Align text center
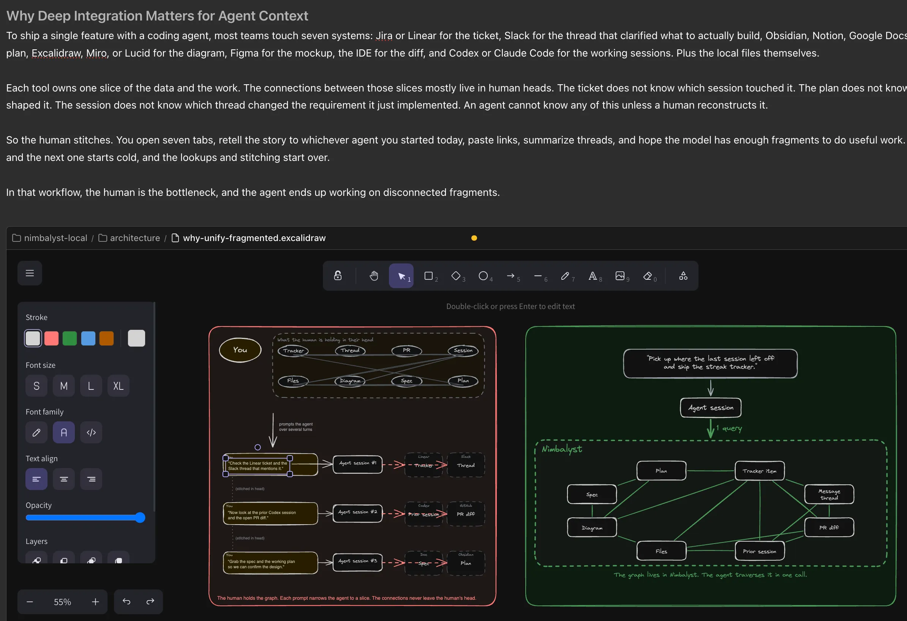 pyautogui.click(x=63, y=479)
